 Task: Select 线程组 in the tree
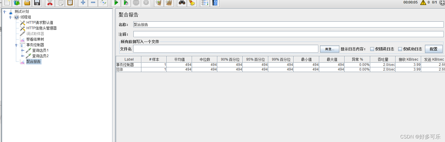click(26, 17)
